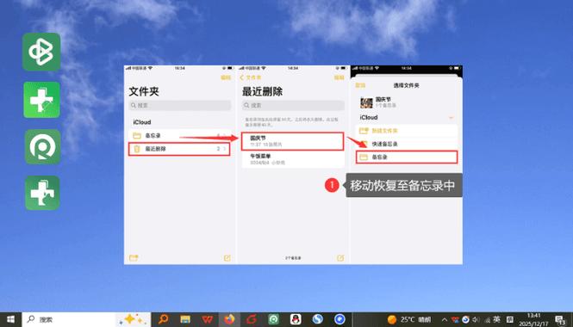Open the red swirl app in taskbar
The height and width of the screenshot is (327, 573).
pyautogui.click(x=252, y=320)
